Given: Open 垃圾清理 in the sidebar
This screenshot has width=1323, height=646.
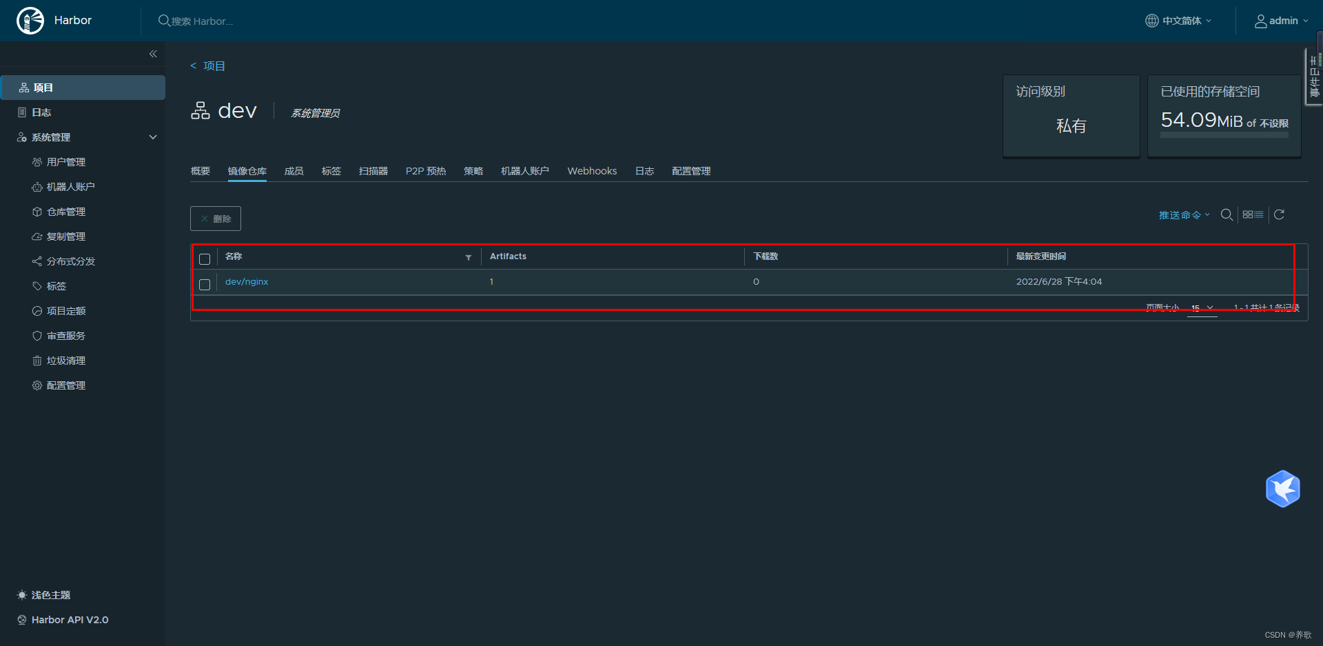Looking at the screenshot, I should click(66, 361).
